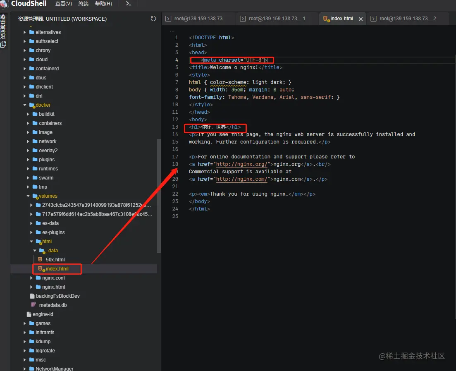Open the 查看(V) menu
This screenshot has width=456, height=371.
(x=64, y=3)
